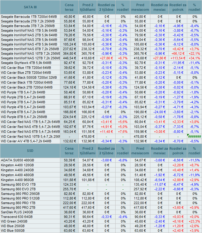
Task: Click the -11,95 € half-year difference value
Action: pyautogui.click(x=178, y=63)
